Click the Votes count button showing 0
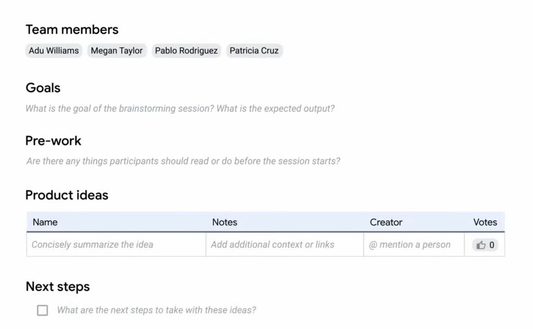The height and width of the screenshot is (329, 533). tap(485, 245)
